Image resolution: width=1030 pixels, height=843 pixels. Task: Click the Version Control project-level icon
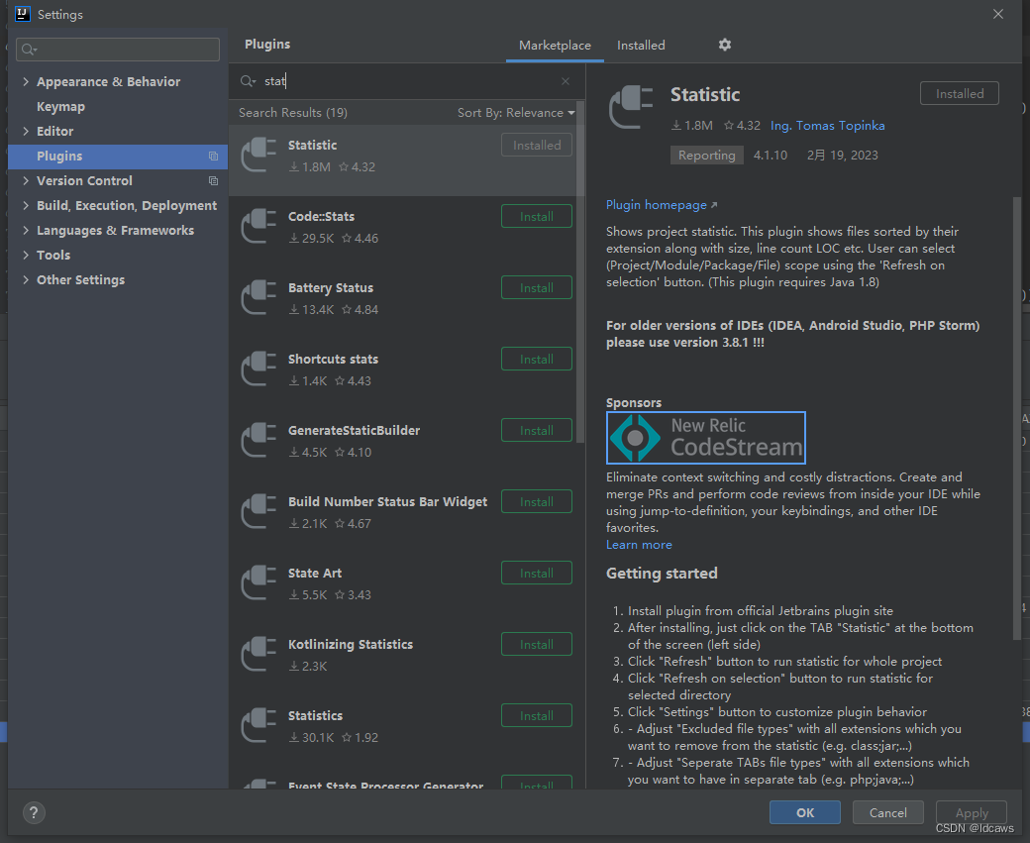pyautogui.click(x=214, y=180)
